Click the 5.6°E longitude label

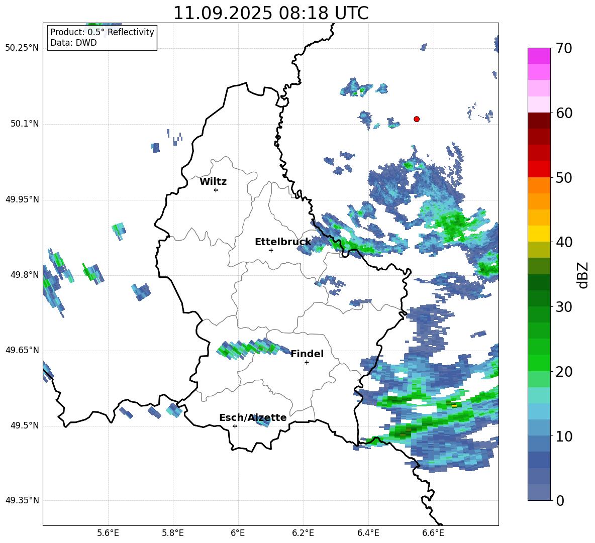(108, 533)
